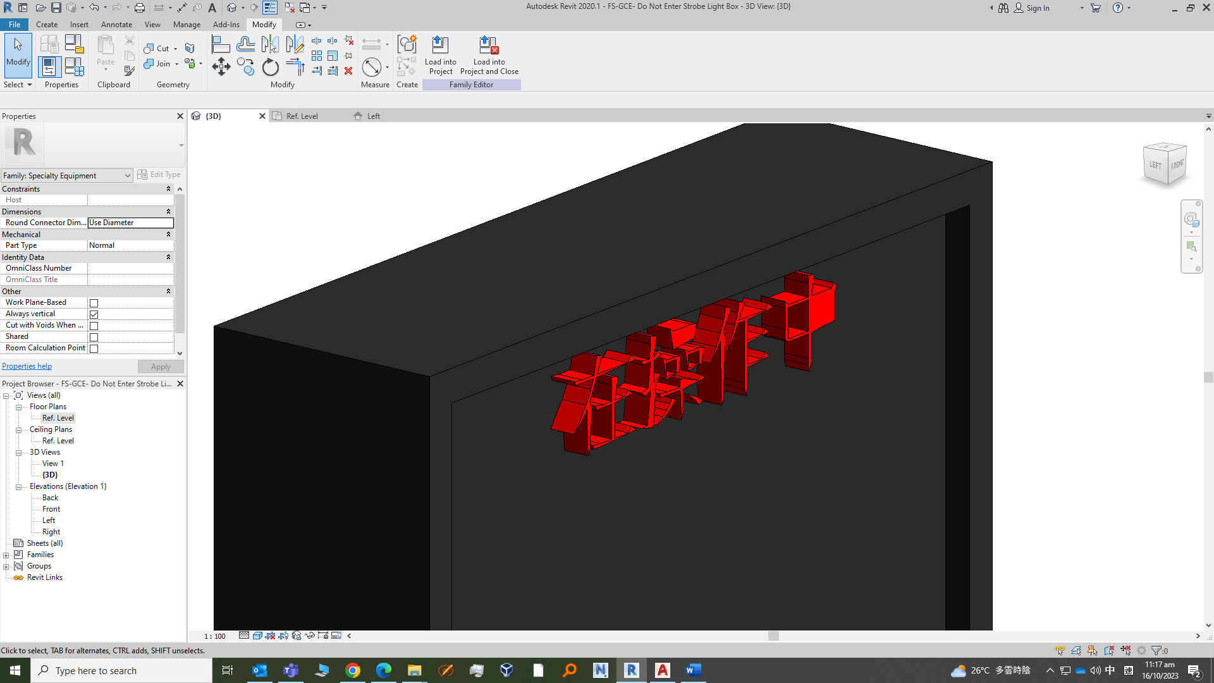
Task: Enable the Work Plane-Based checkbox
Action: pyautogui.click(x=94, y=303)
